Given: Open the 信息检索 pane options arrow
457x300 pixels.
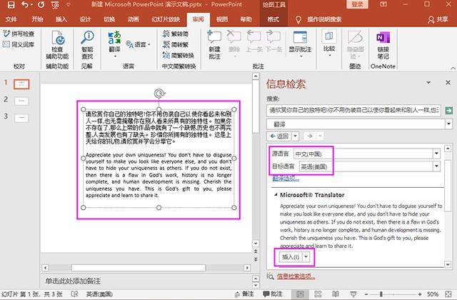Looking at the screenshot, I should [x=428, y=83].
